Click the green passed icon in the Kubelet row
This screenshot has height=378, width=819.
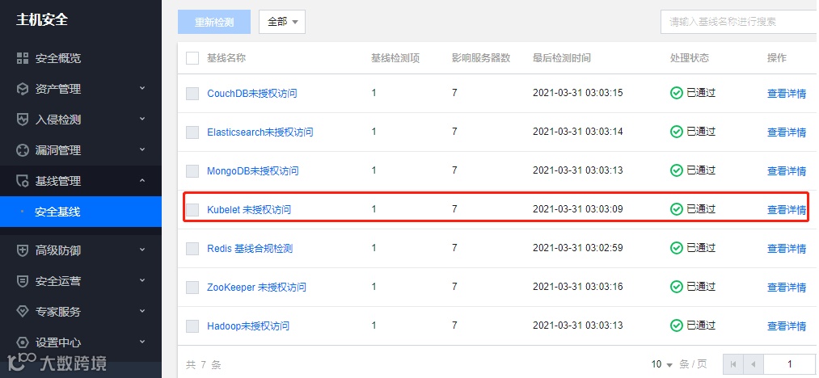[x=677, y=209]
